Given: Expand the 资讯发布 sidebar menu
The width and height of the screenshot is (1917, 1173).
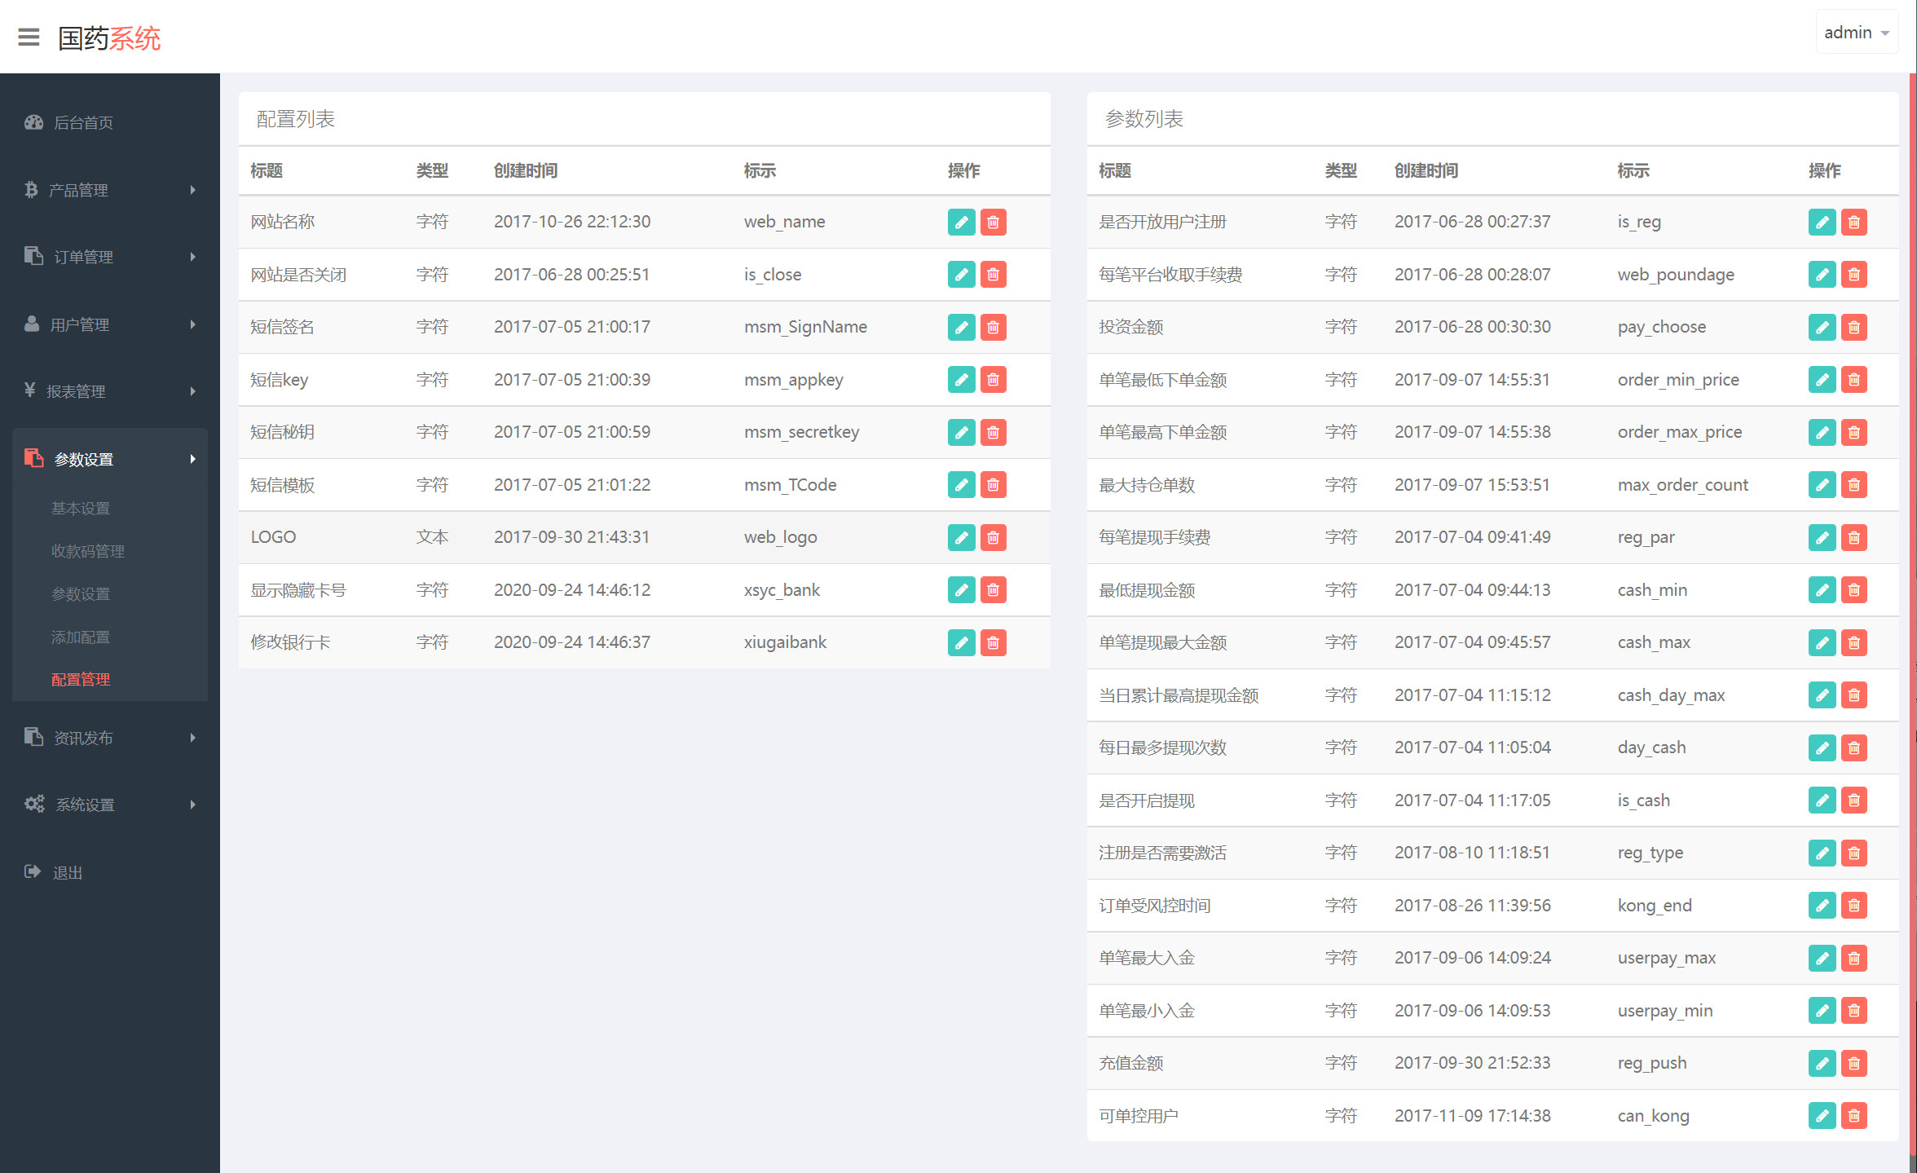Looking at the screenshot, I should (110, 738).
